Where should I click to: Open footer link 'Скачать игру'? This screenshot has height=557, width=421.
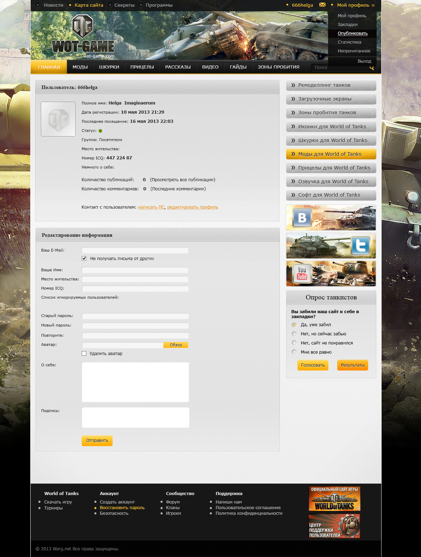coord(58,502)
